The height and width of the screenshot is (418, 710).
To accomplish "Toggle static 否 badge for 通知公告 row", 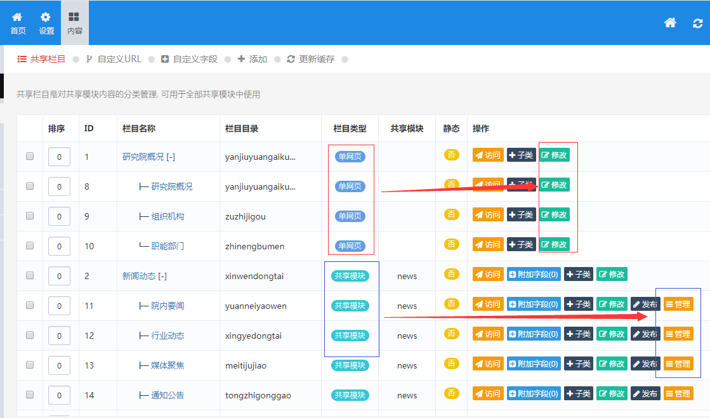I will (x=452, y=393).
